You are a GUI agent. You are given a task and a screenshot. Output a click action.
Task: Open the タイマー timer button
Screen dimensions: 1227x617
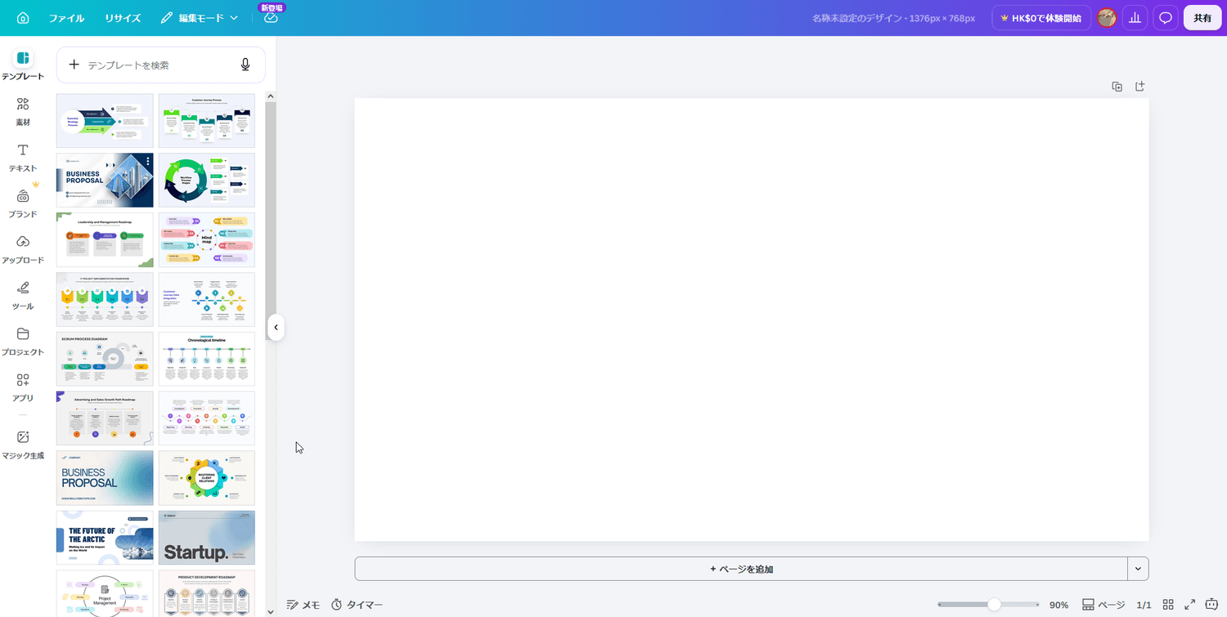pyautogui.click(x=357, y=605)
